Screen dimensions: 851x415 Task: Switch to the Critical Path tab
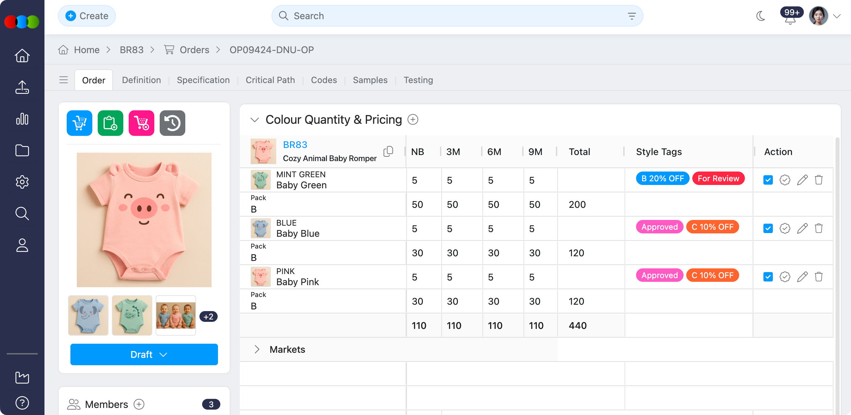(270, 80)
